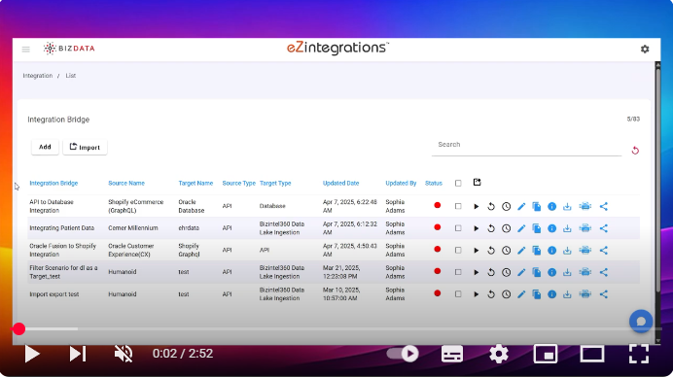Click the video progress bar scrubber

(x=18, y=329)
